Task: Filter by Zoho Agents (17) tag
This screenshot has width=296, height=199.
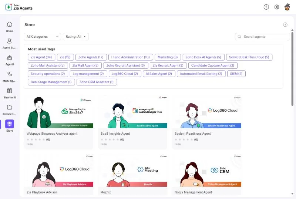Action: pos(91,57)
